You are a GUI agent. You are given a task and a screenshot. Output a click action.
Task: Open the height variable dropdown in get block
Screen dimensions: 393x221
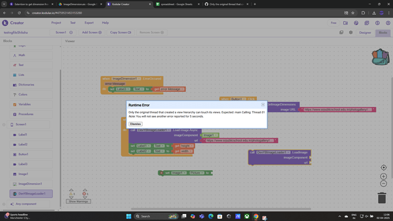187,146
